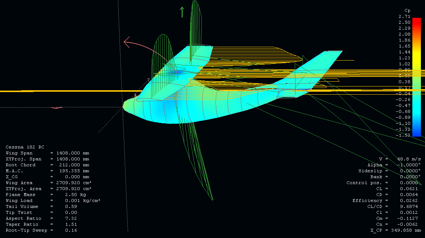Viewport: 425px width, 238px height.
Task: Select the Wing Span value 1408.000 mm
Action: [x=73, y=153]
